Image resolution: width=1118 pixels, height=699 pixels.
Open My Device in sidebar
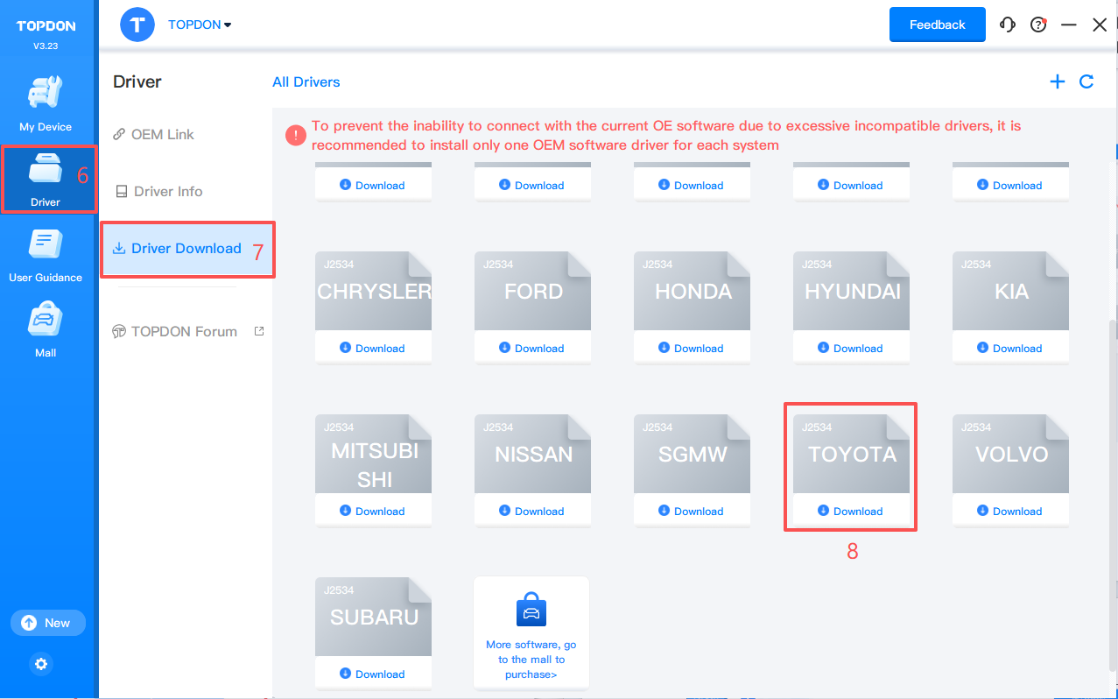click(46, 103)
